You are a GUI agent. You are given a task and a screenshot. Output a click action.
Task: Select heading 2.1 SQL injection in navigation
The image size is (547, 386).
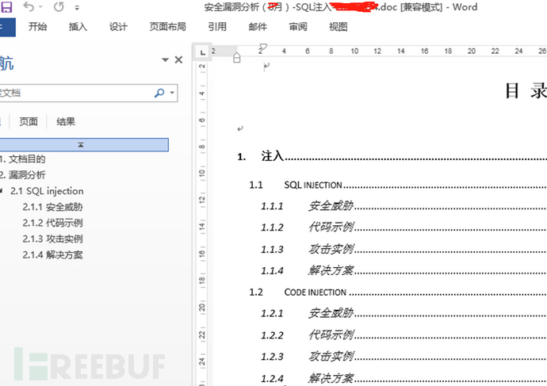point(47,191)
